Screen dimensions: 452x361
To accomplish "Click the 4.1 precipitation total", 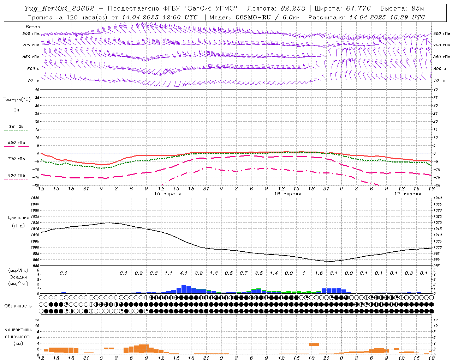I will 184,273.
